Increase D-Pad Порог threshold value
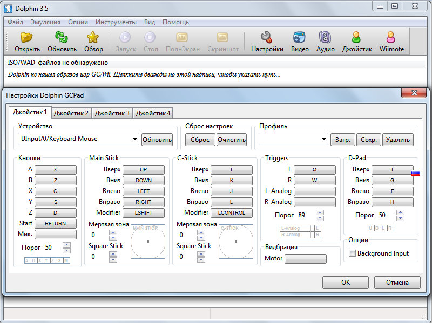Viewport: 432px width, 323px height. tap(400, 212)
